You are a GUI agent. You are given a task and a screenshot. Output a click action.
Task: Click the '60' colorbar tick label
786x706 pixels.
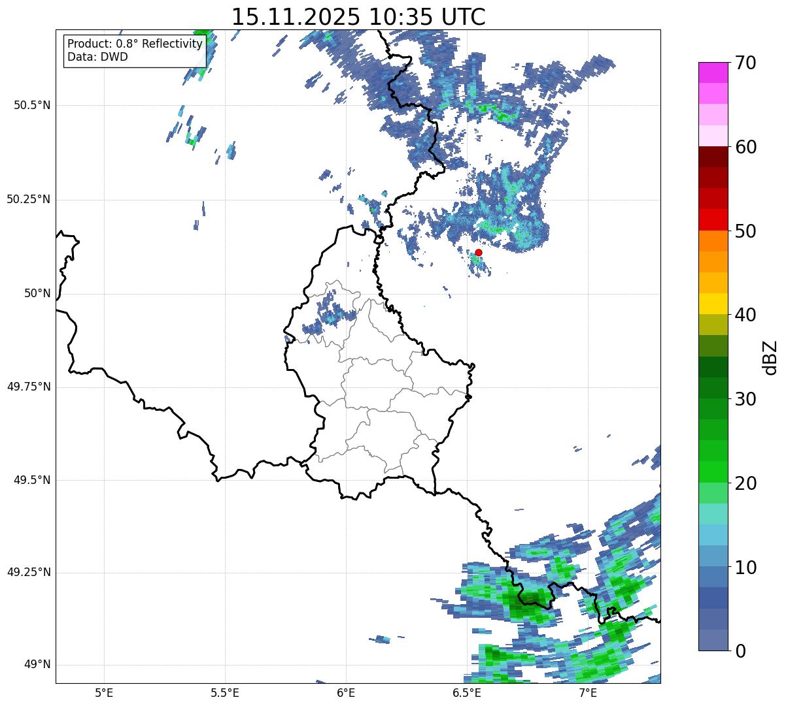tap(747, 147)
